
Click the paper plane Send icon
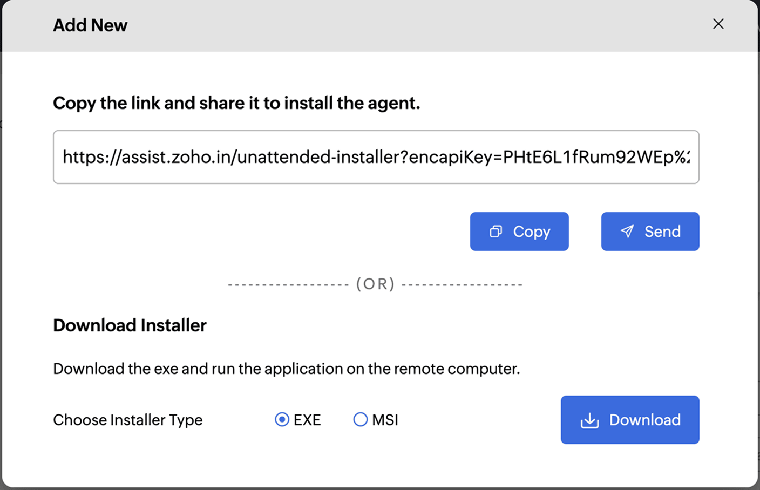627,232
